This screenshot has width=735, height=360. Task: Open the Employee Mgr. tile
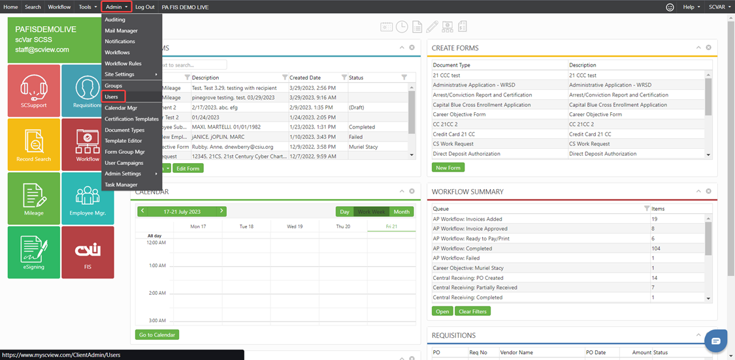pyautogui.click(x=88, y=198)
